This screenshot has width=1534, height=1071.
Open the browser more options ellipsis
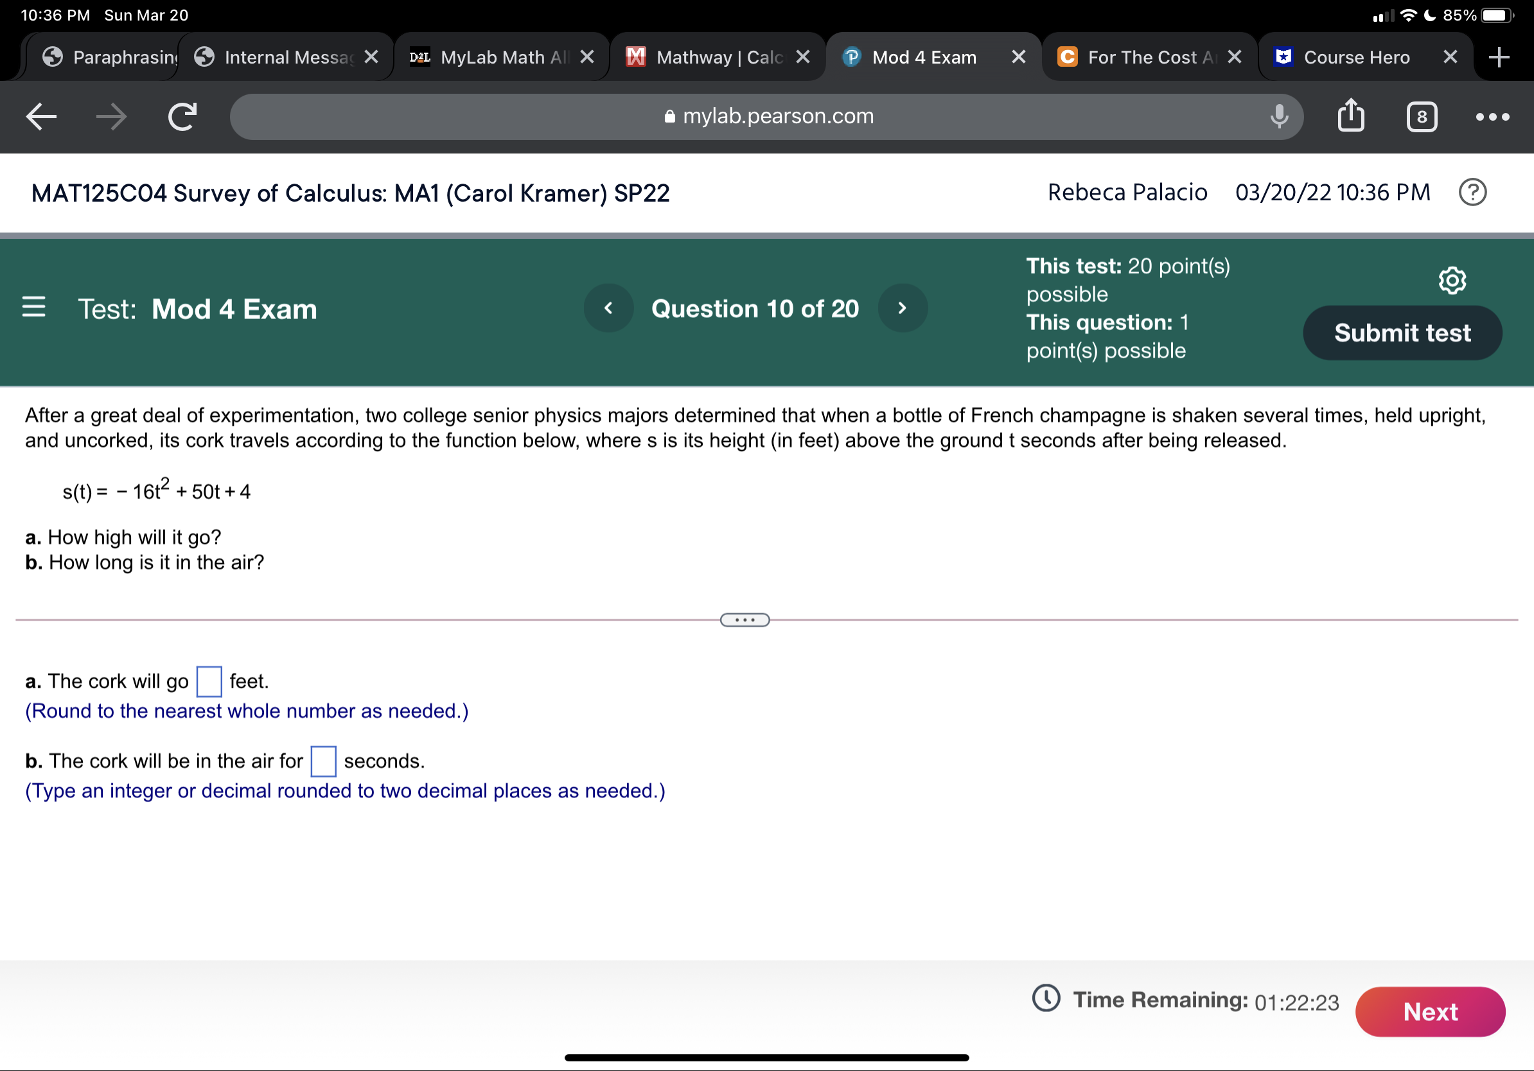(1493, 116)
